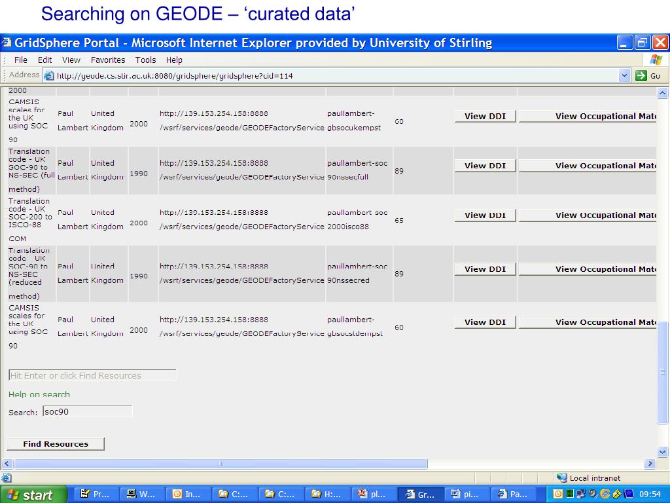Click the Internet Explorer status bar page icon
The height and width of the screenshot is (503, 670).
point(7,477)
